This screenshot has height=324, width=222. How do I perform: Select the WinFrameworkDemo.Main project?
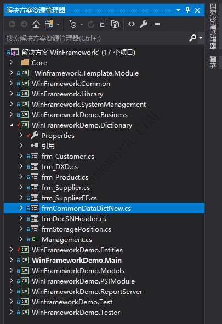tap(77, 261)
